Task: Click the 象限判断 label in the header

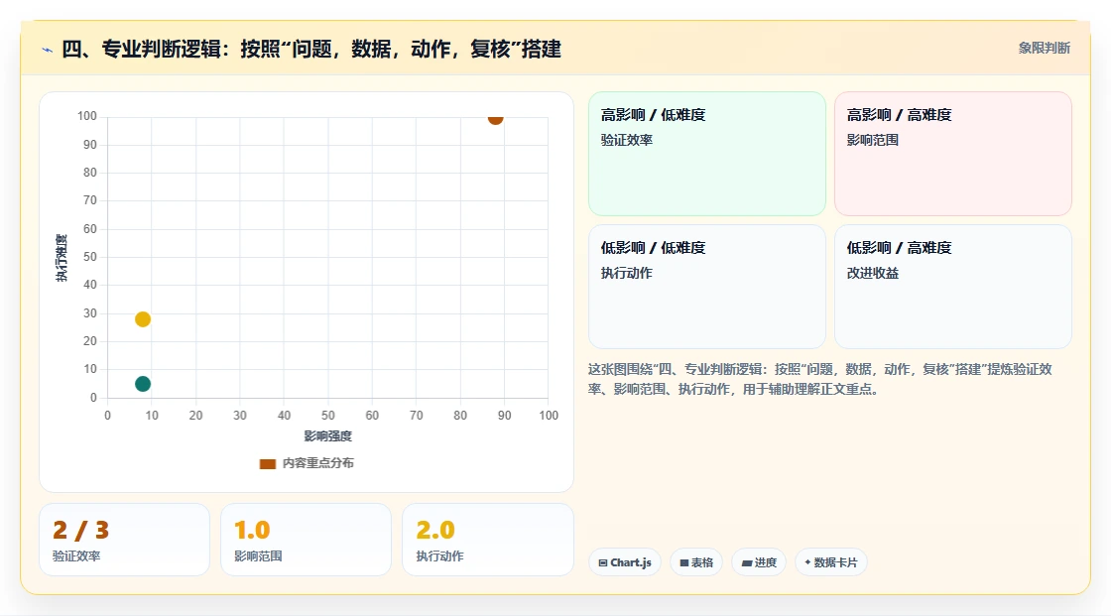Action: pyautogui.click(x=1044, y=49)
